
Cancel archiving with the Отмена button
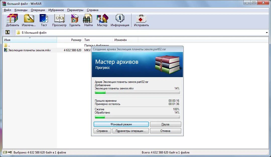point(165,131)
